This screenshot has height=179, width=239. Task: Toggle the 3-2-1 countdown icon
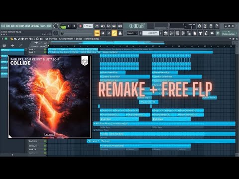(109, 26)
